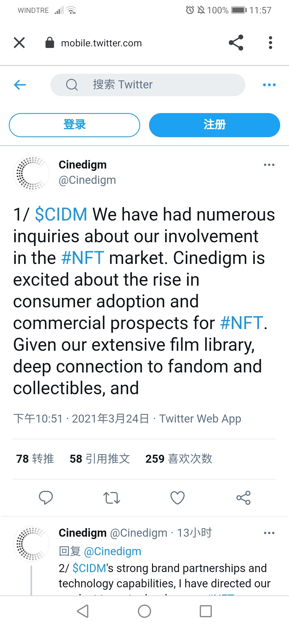This screenshot has width=289, height=627.
Task: Open the blue three-dot menu beside search
Action: click(x=269, y=85)
